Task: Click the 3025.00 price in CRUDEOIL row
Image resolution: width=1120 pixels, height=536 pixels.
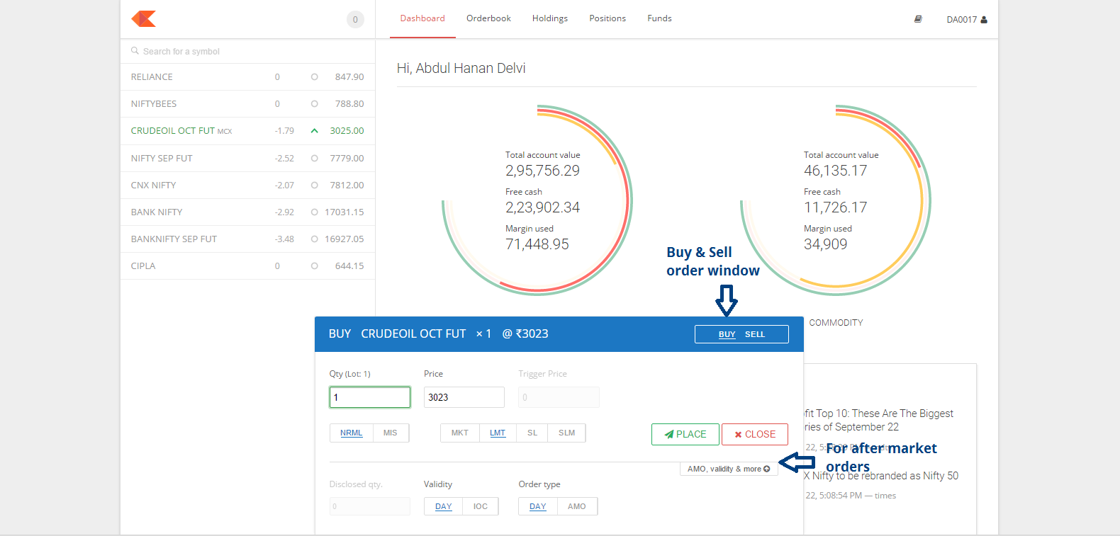Action: point(347,131)
